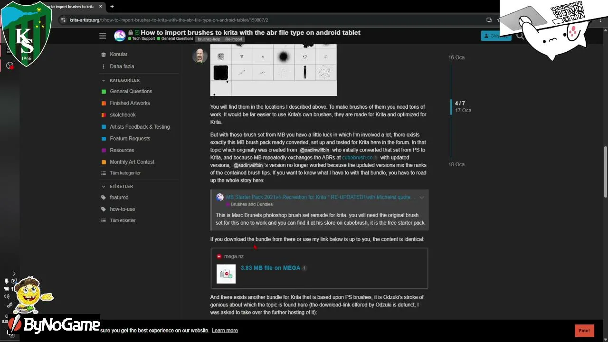The image size is (608, 342).
Task: Click the quoted topic's author avatar
Action: [x=220, y=197]
